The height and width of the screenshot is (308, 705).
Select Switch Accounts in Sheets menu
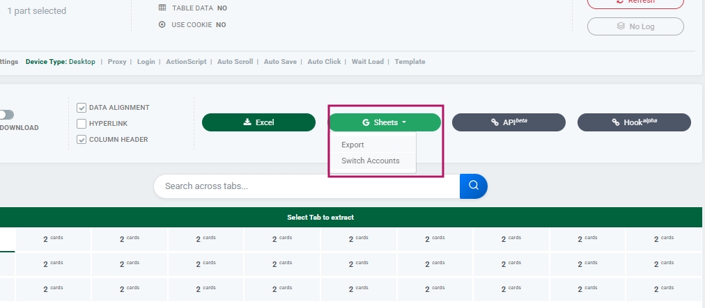370,161
